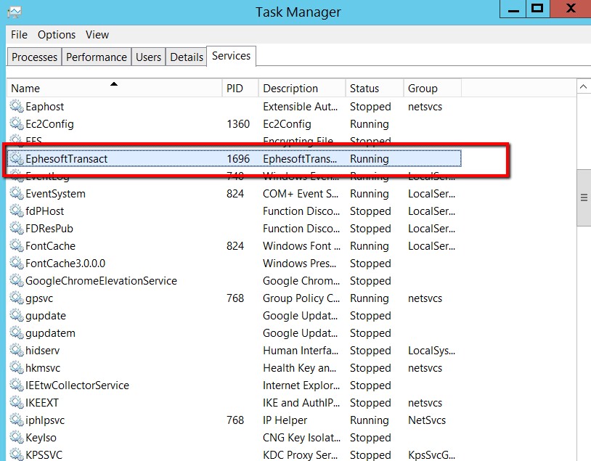Screen dimensions: 591x461
Task: Switch to the Users tab
Action: pyautogui.click(x=149, y=57)
